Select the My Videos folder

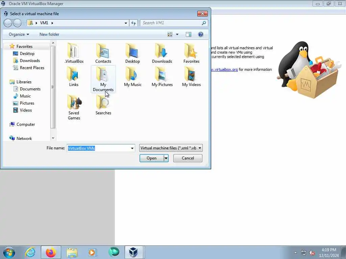coord(191,77)
